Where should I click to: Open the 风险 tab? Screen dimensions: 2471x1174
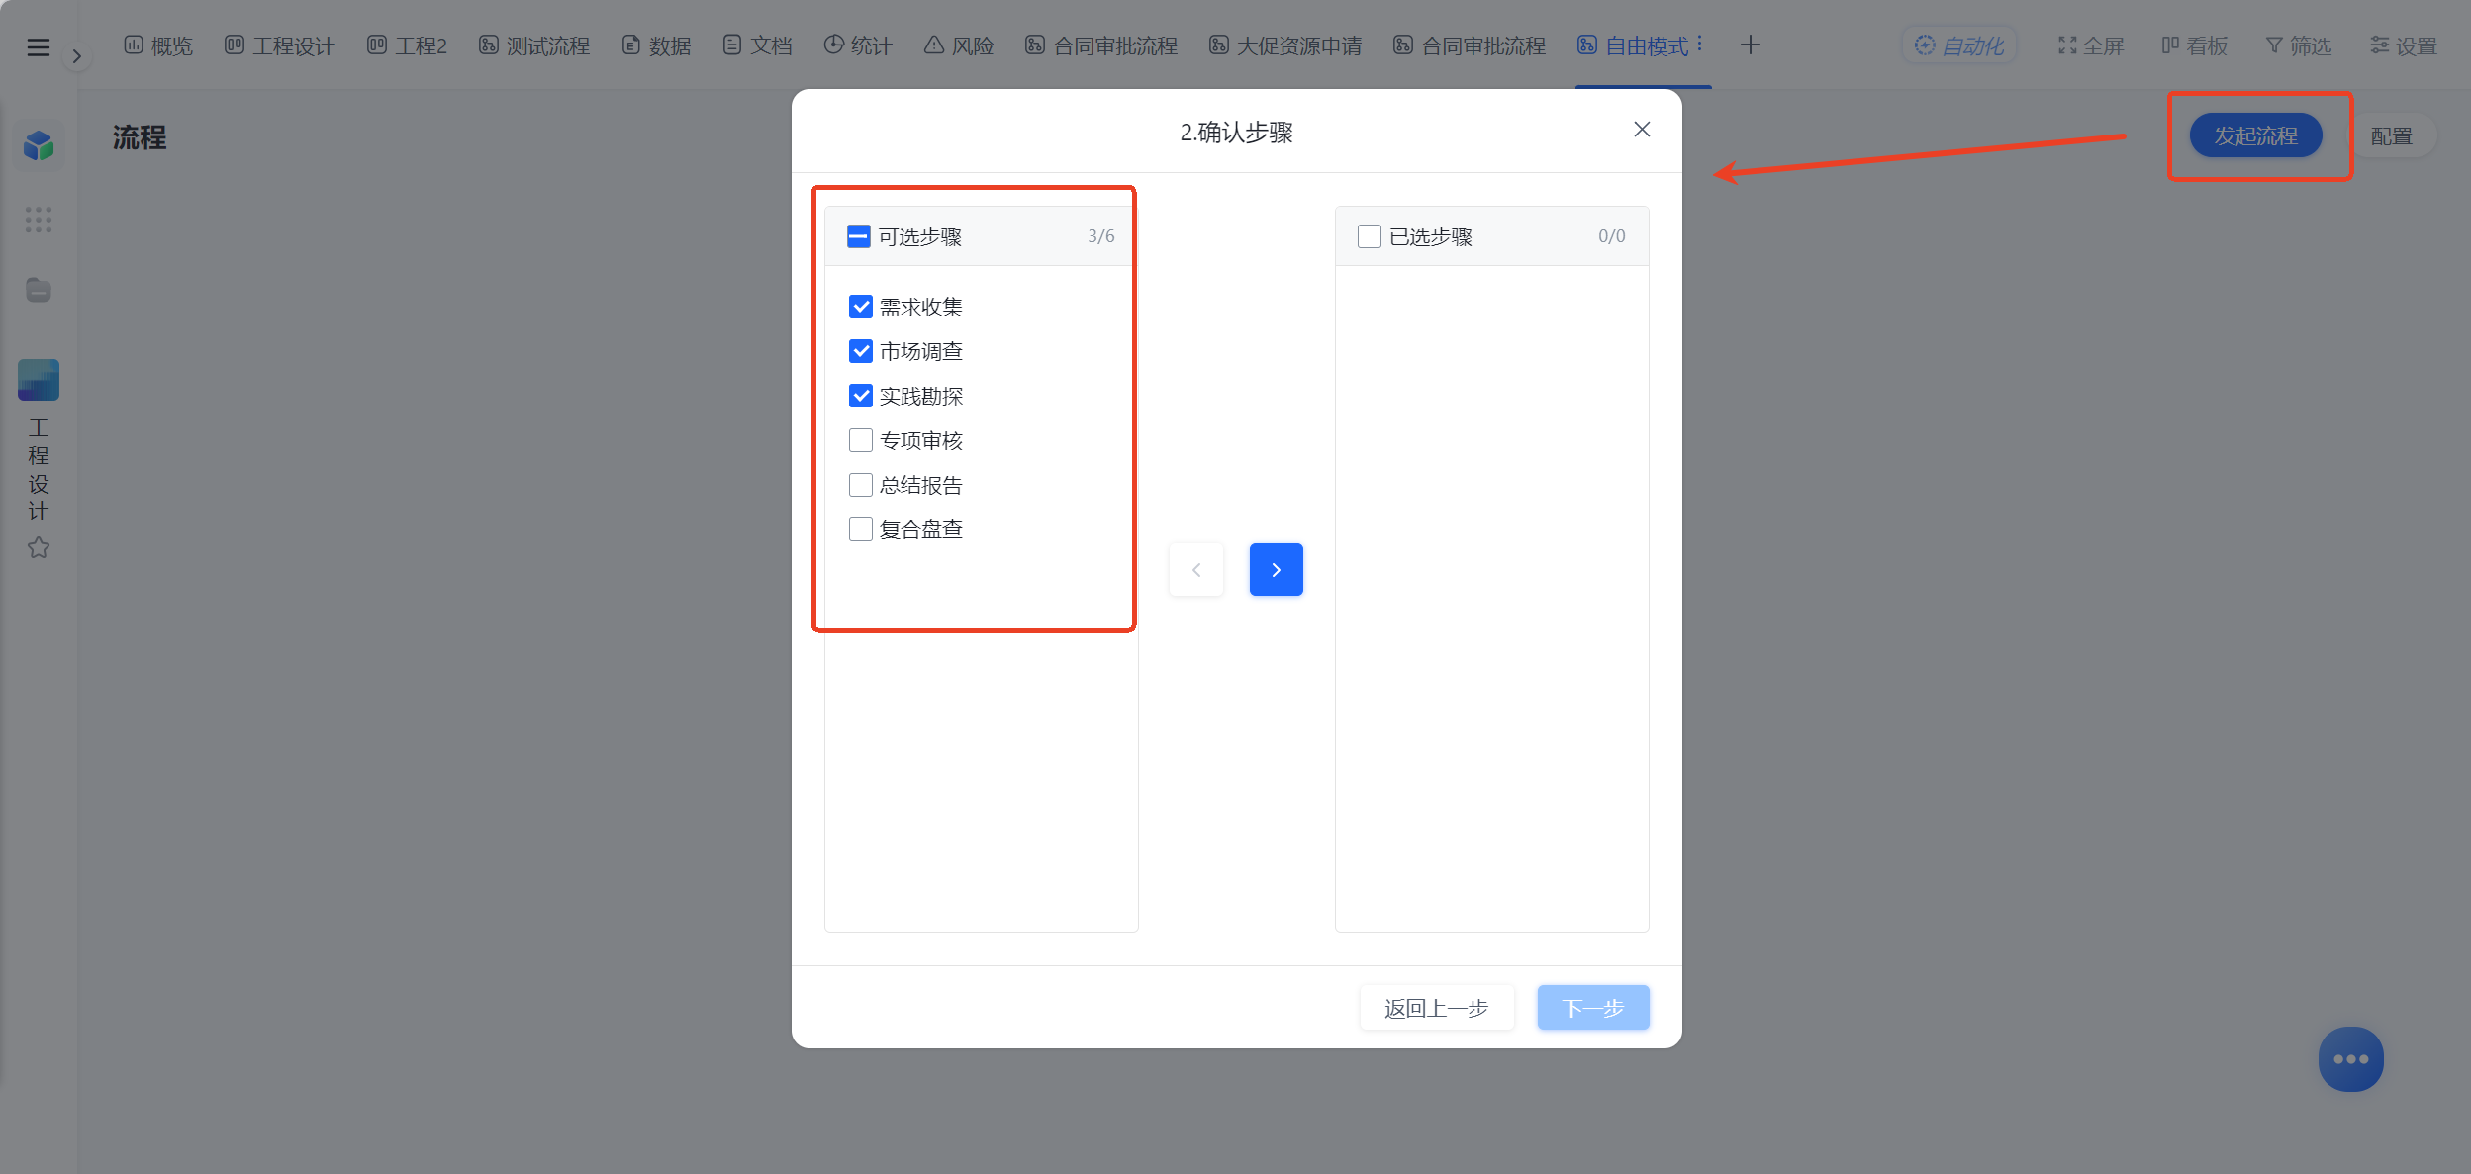pos(959,45)
